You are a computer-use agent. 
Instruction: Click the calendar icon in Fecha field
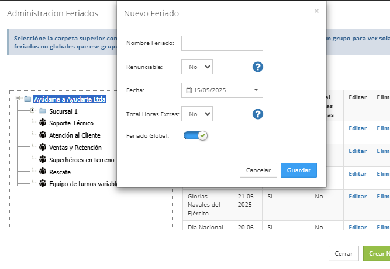[x=189, y=90]
